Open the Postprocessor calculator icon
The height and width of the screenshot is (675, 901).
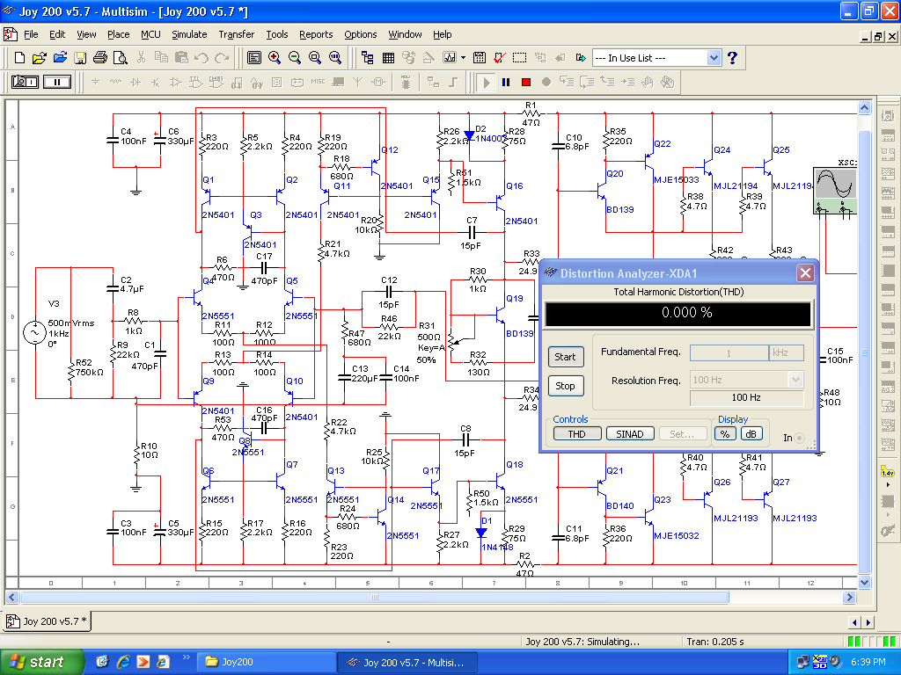coord(480,58)
